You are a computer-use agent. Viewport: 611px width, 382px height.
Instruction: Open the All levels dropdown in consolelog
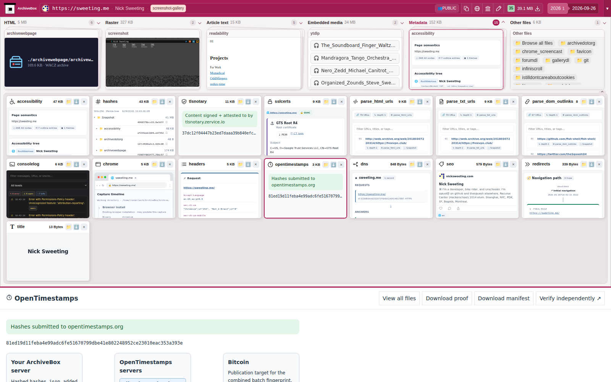click(x=48, y=185)
